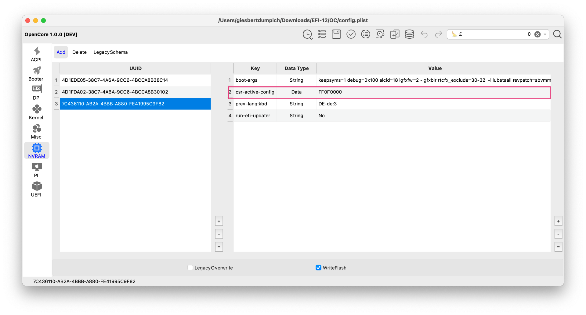Redo the last undone change
The width and height of the screenshot is (586, 315).
coord(439,34)
